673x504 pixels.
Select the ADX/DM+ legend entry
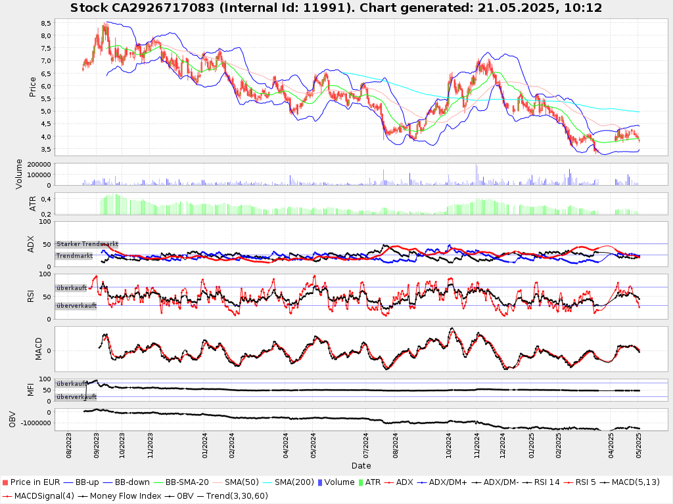pos(448,482)
